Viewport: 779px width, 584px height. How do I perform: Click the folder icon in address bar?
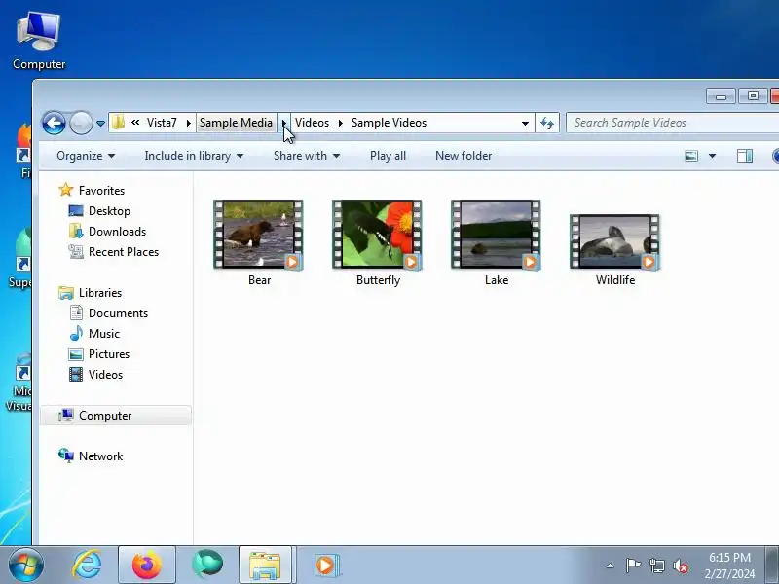(x=118, y=123)
